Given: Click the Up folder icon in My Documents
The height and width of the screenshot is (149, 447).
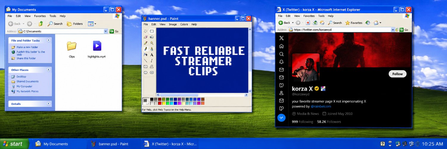Looking at the screenshot, I should 41,24.
